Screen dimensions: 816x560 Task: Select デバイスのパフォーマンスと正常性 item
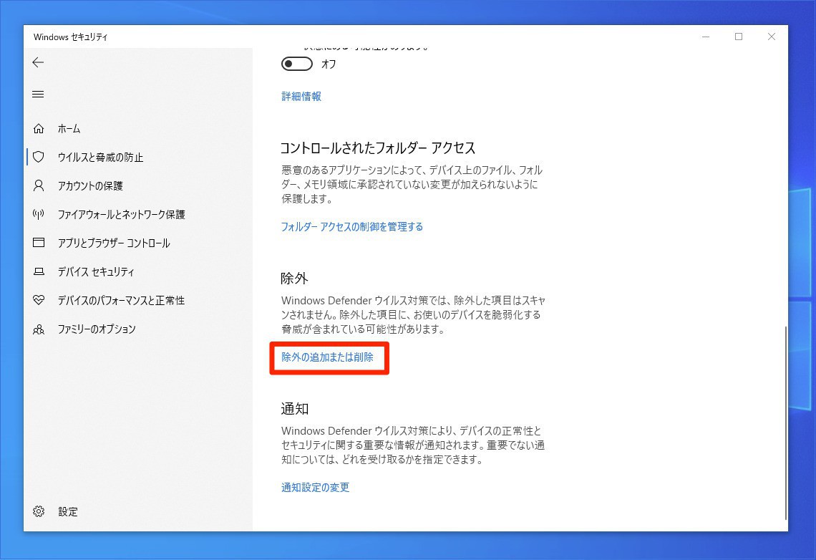[x=121, y=300]
